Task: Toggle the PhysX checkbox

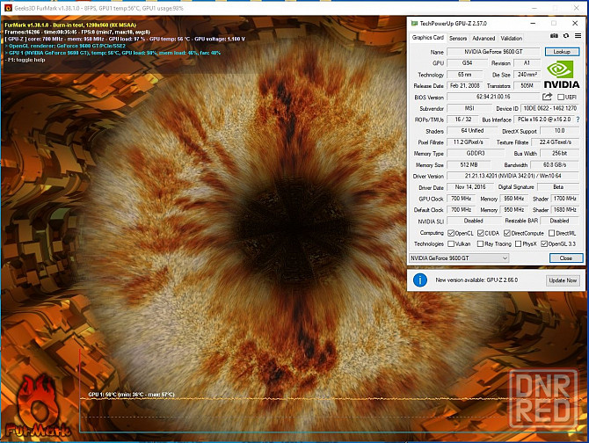Action: [x=519, y=243]
